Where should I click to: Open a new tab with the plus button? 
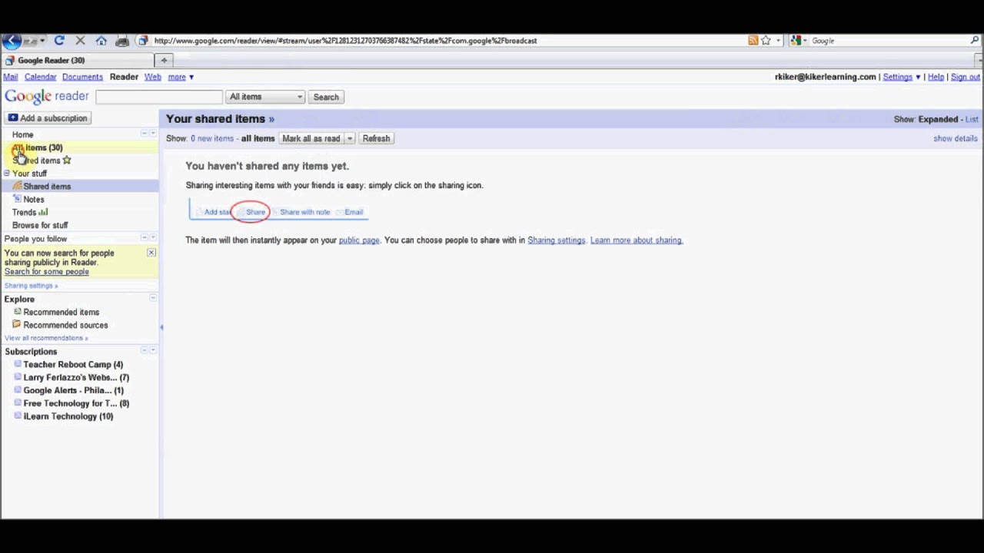point(164,60)
